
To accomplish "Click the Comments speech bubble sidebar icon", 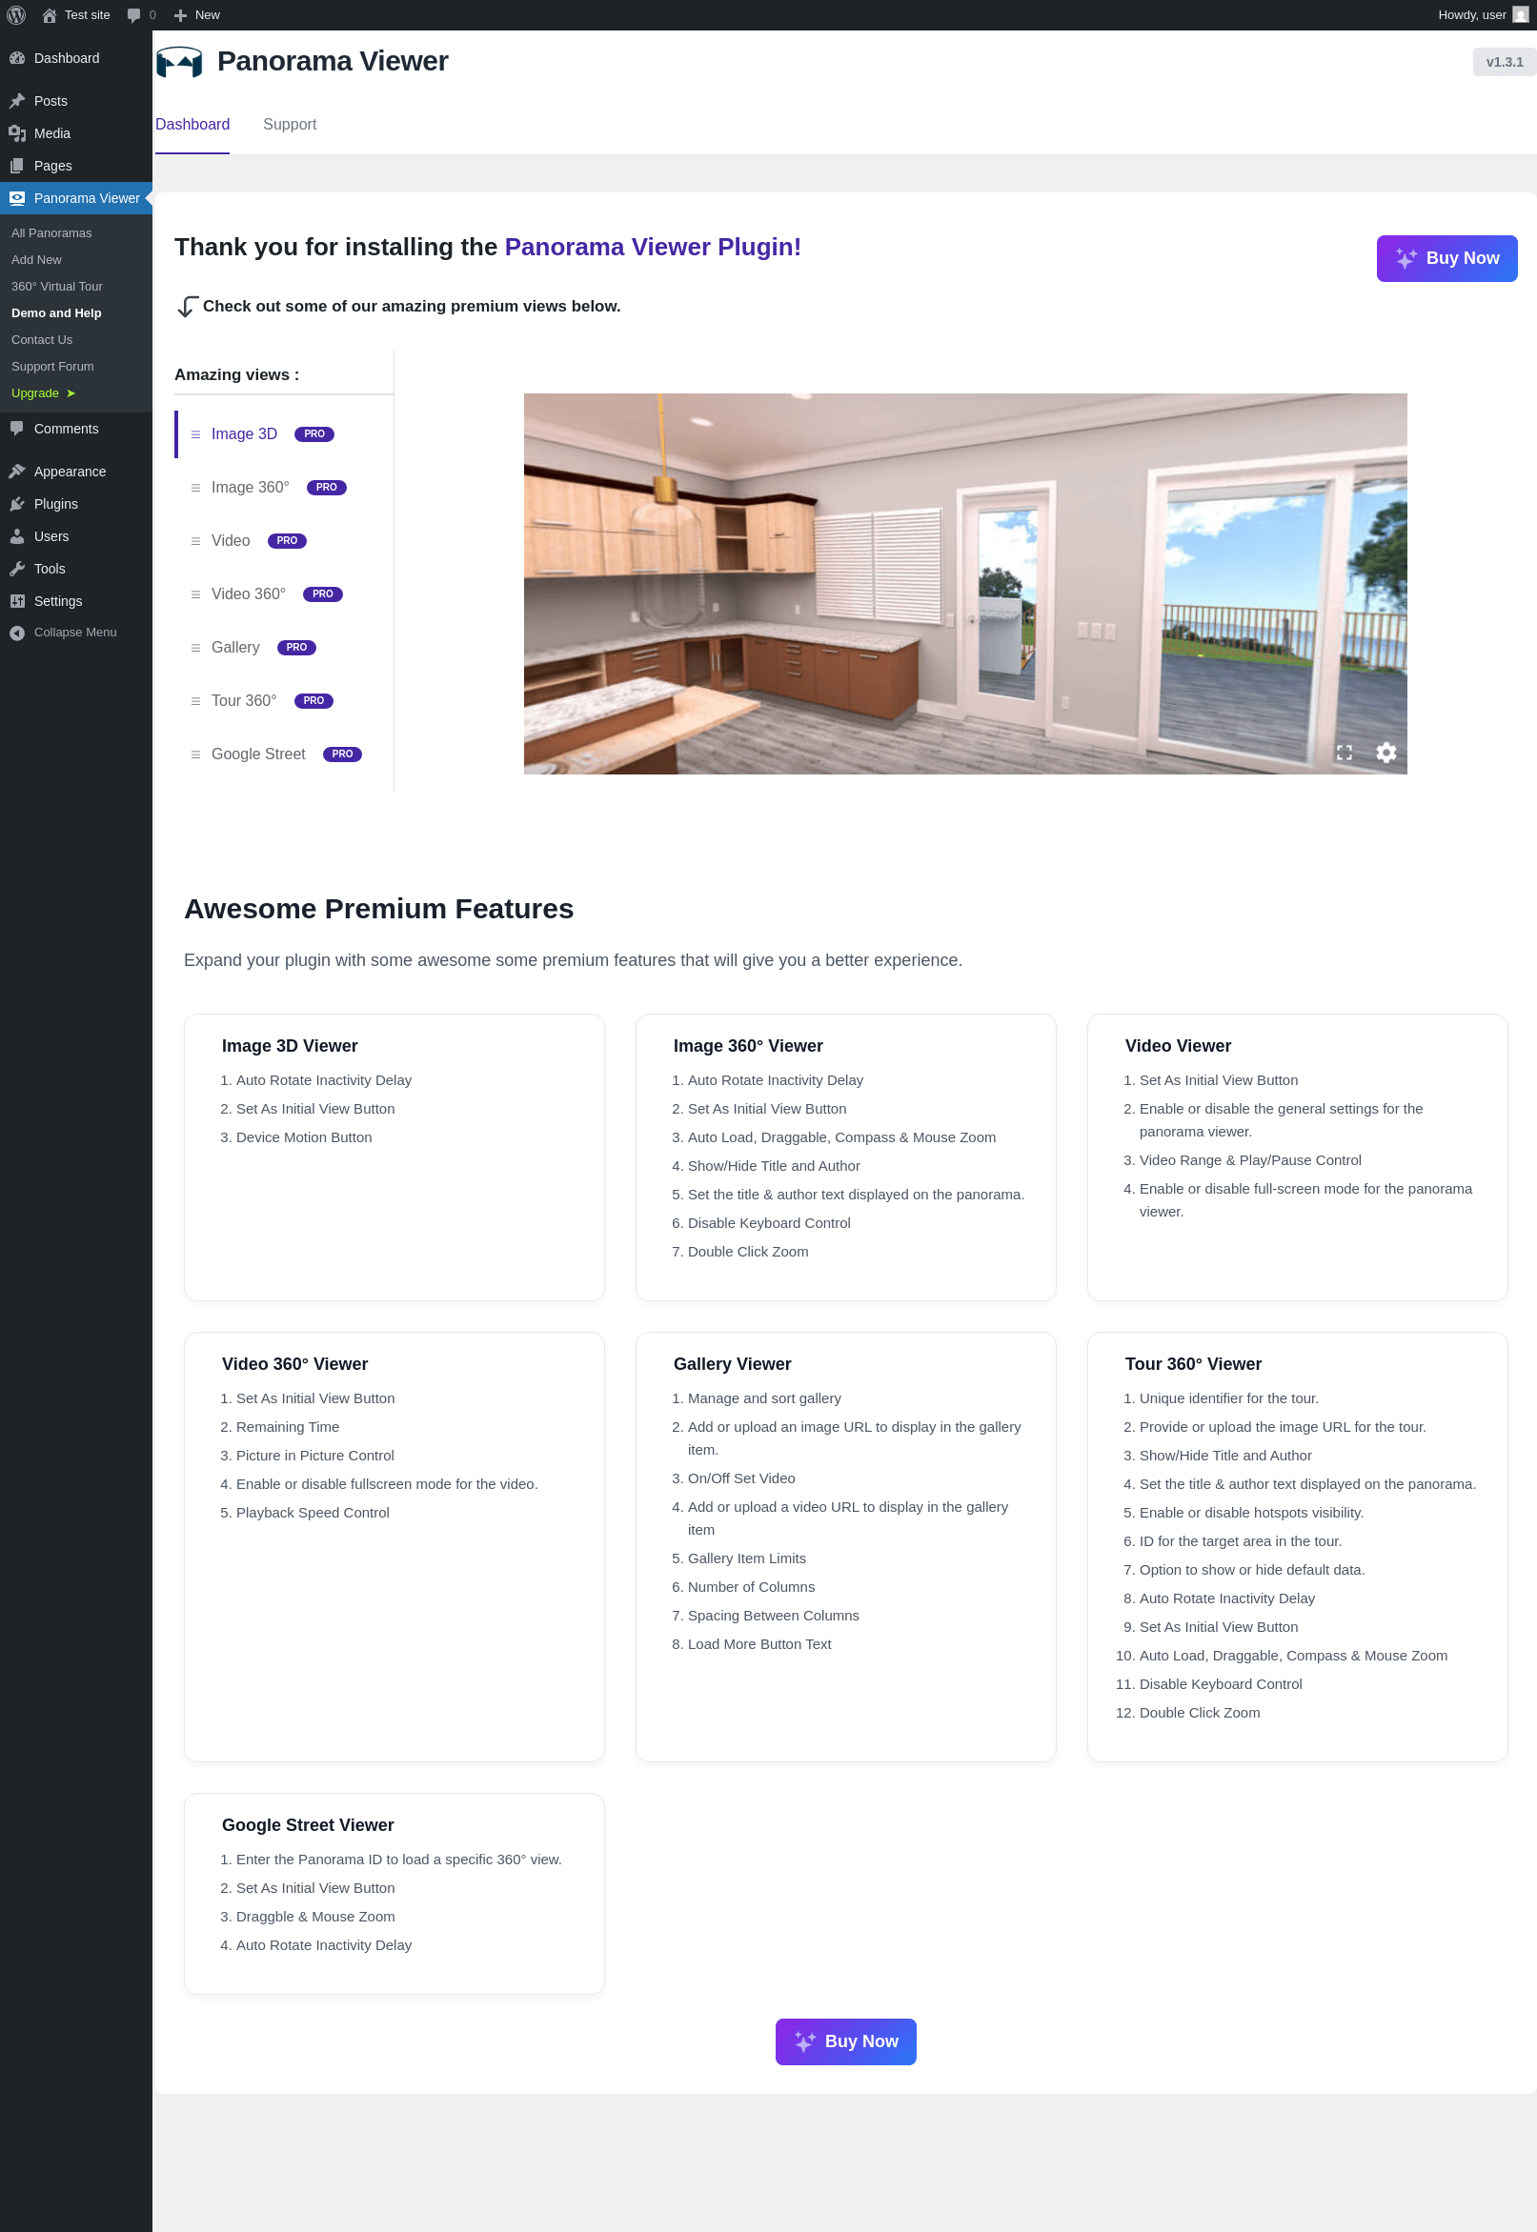I will pos(17,429).
